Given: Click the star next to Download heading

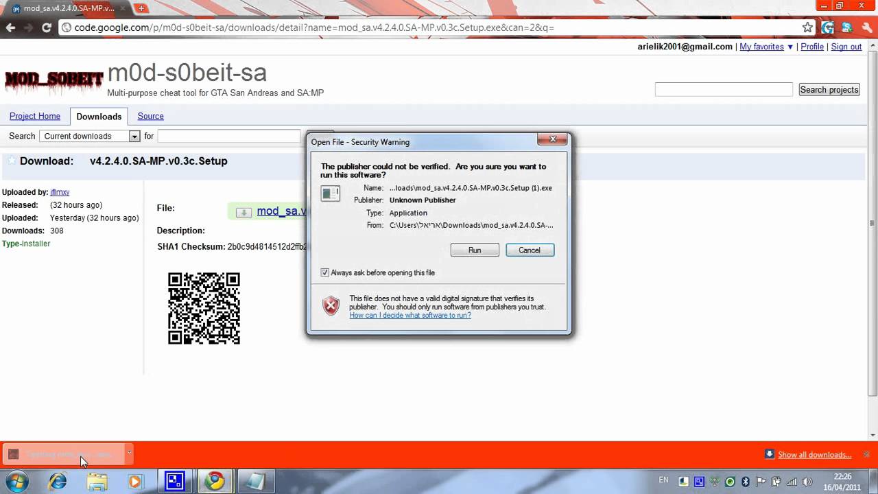Looking at the screenshot, I should click(11, 161).
